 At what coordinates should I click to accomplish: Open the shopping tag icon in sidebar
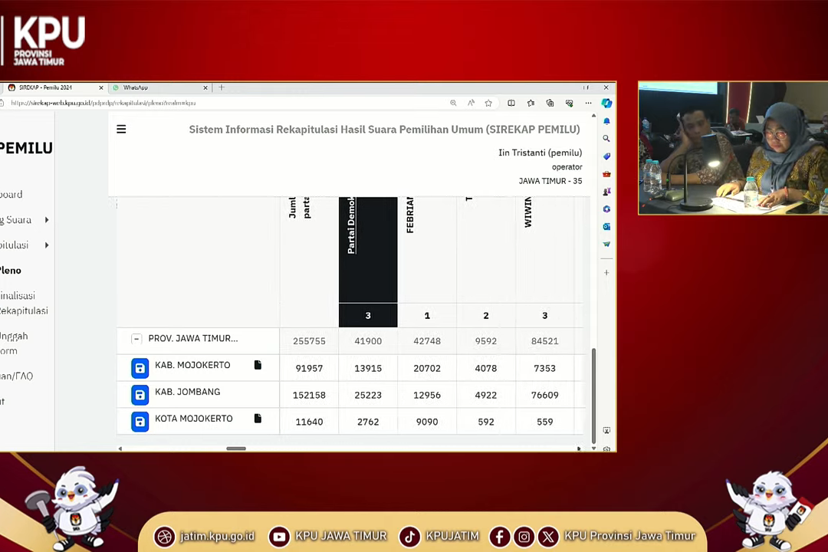pos(606,156)
